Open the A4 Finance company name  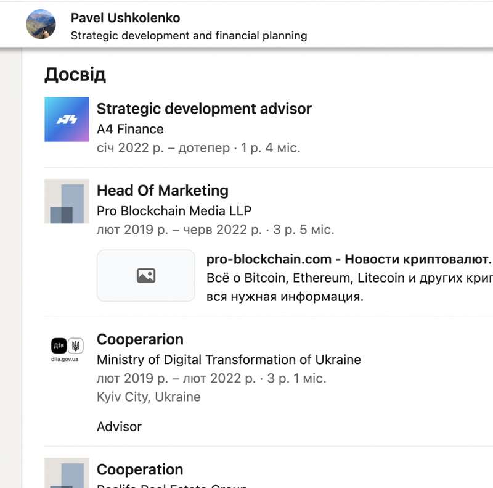pos(130,129)
